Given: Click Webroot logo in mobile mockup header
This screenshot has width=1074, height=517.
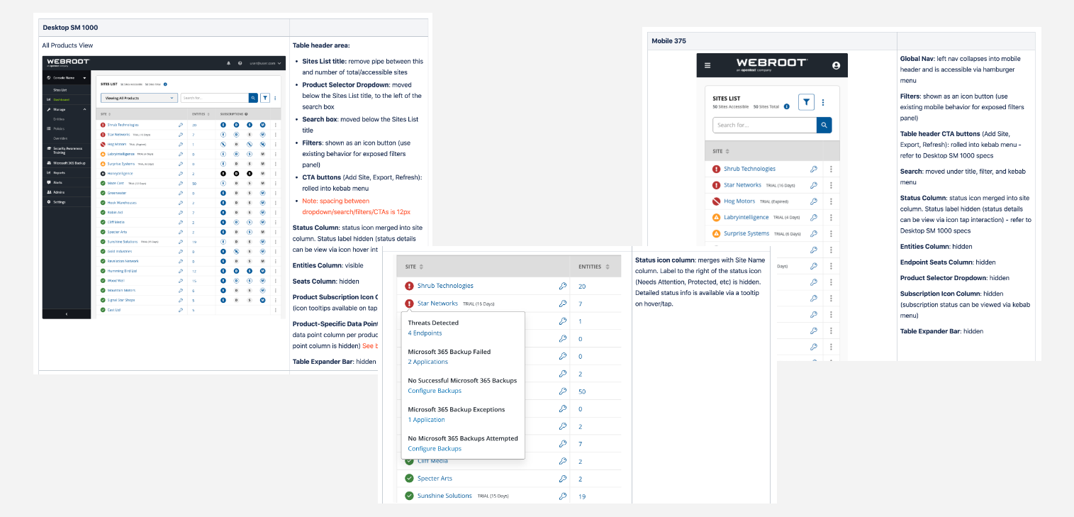Looking at the screenshot, I should pos(771,65).
